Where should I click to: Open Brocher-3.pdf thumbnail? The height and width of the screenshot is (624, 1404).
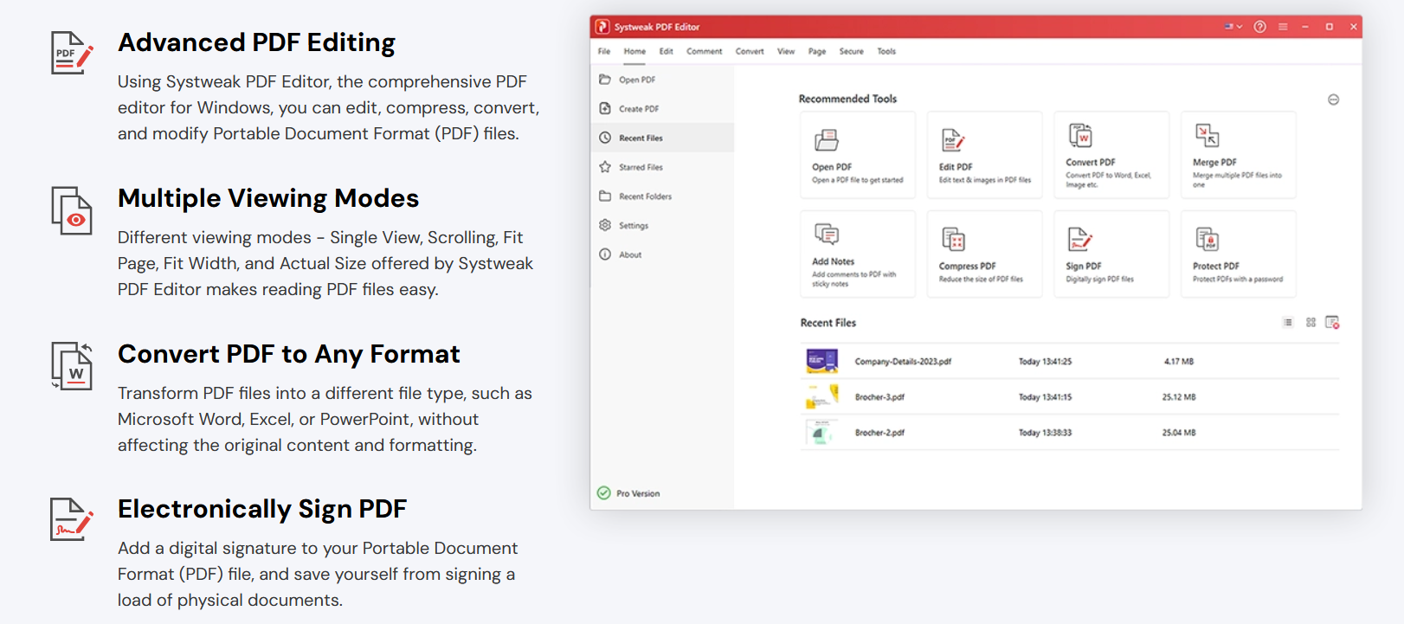point(822,396)
